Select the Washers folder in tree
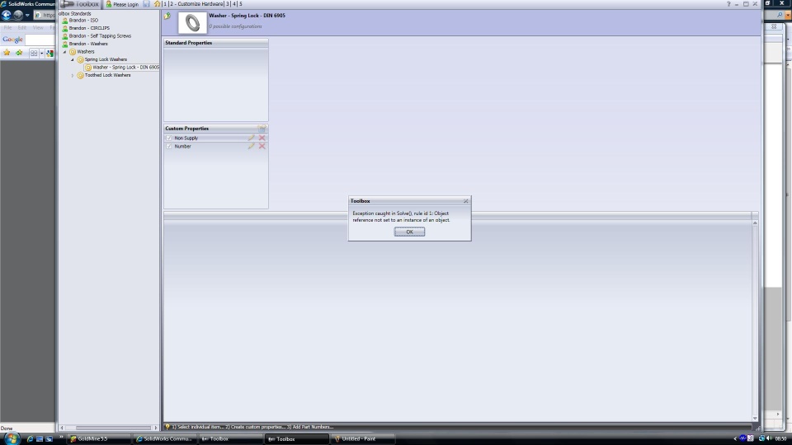The image size is (792, 445). (x=85, y=51)
